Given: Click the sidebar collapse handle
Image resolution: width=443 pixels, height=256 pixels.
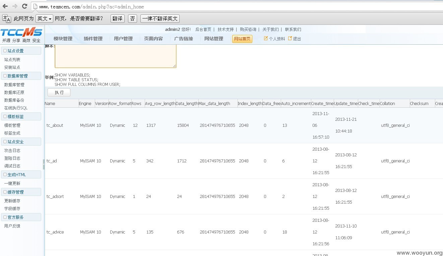Looking at the screenshot, I should pyautogui.click(x=44, y=164).
